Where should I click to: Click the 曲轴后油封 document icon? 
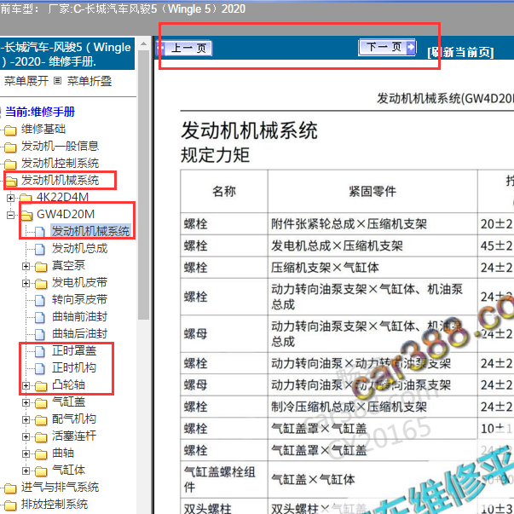(40, 334)
